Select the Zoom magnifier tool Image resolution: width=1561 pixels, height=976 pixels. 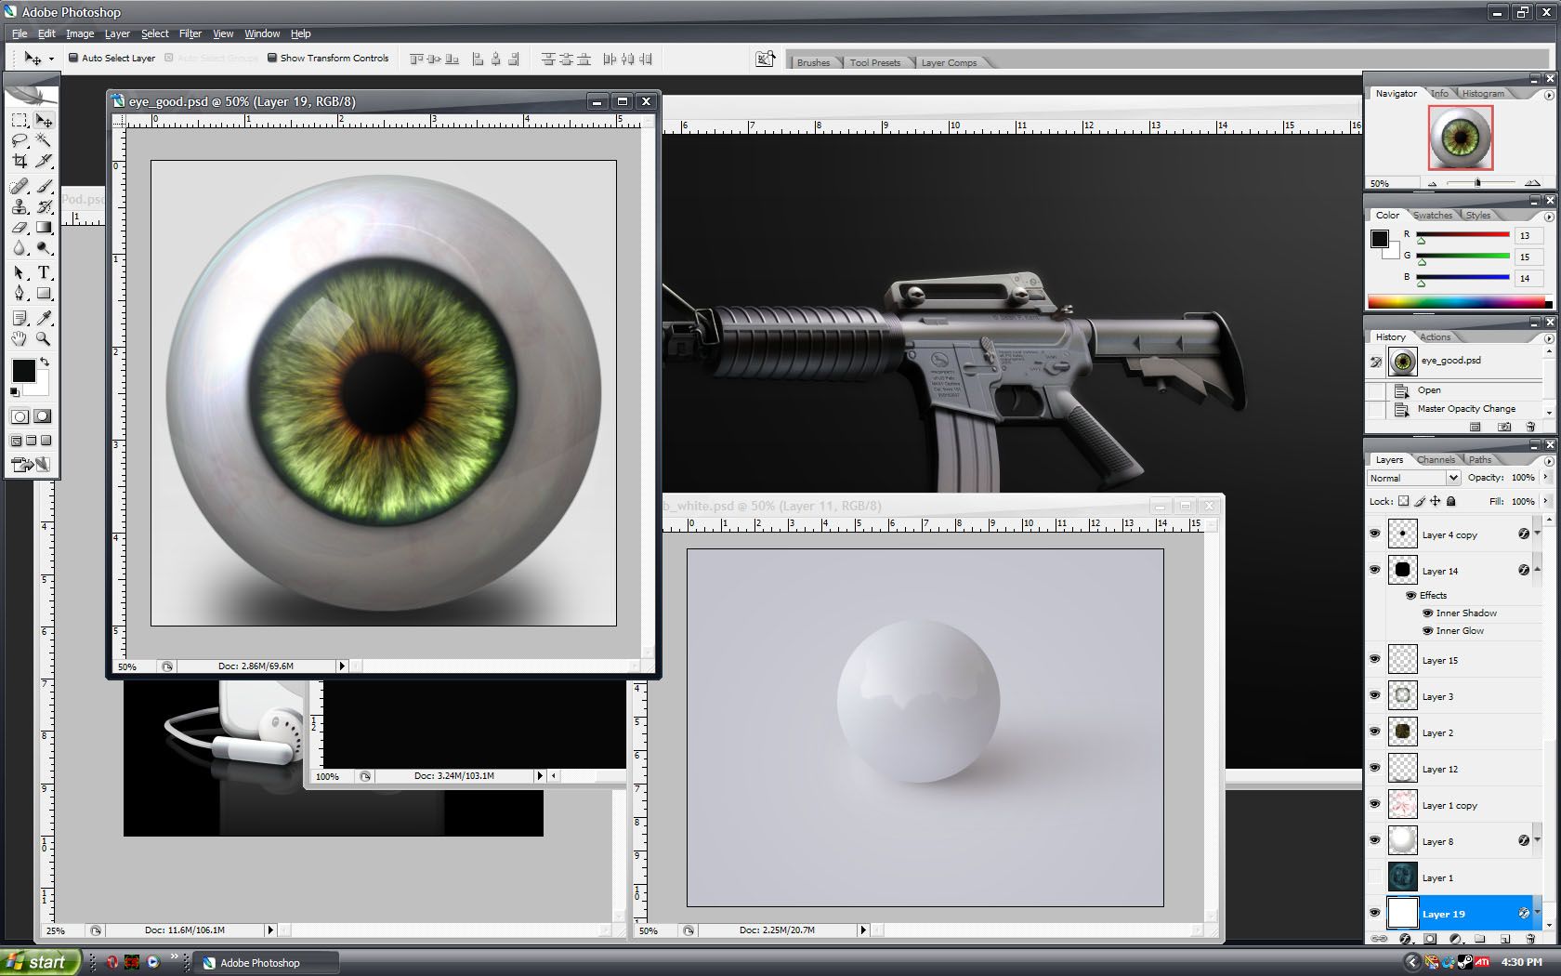[44, 339]
